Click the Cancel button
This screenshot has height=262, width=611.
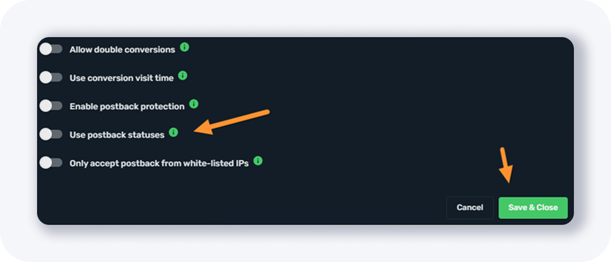[470, 208]
